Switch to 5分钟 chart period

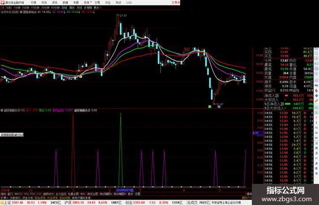click(x=26, y=8)
